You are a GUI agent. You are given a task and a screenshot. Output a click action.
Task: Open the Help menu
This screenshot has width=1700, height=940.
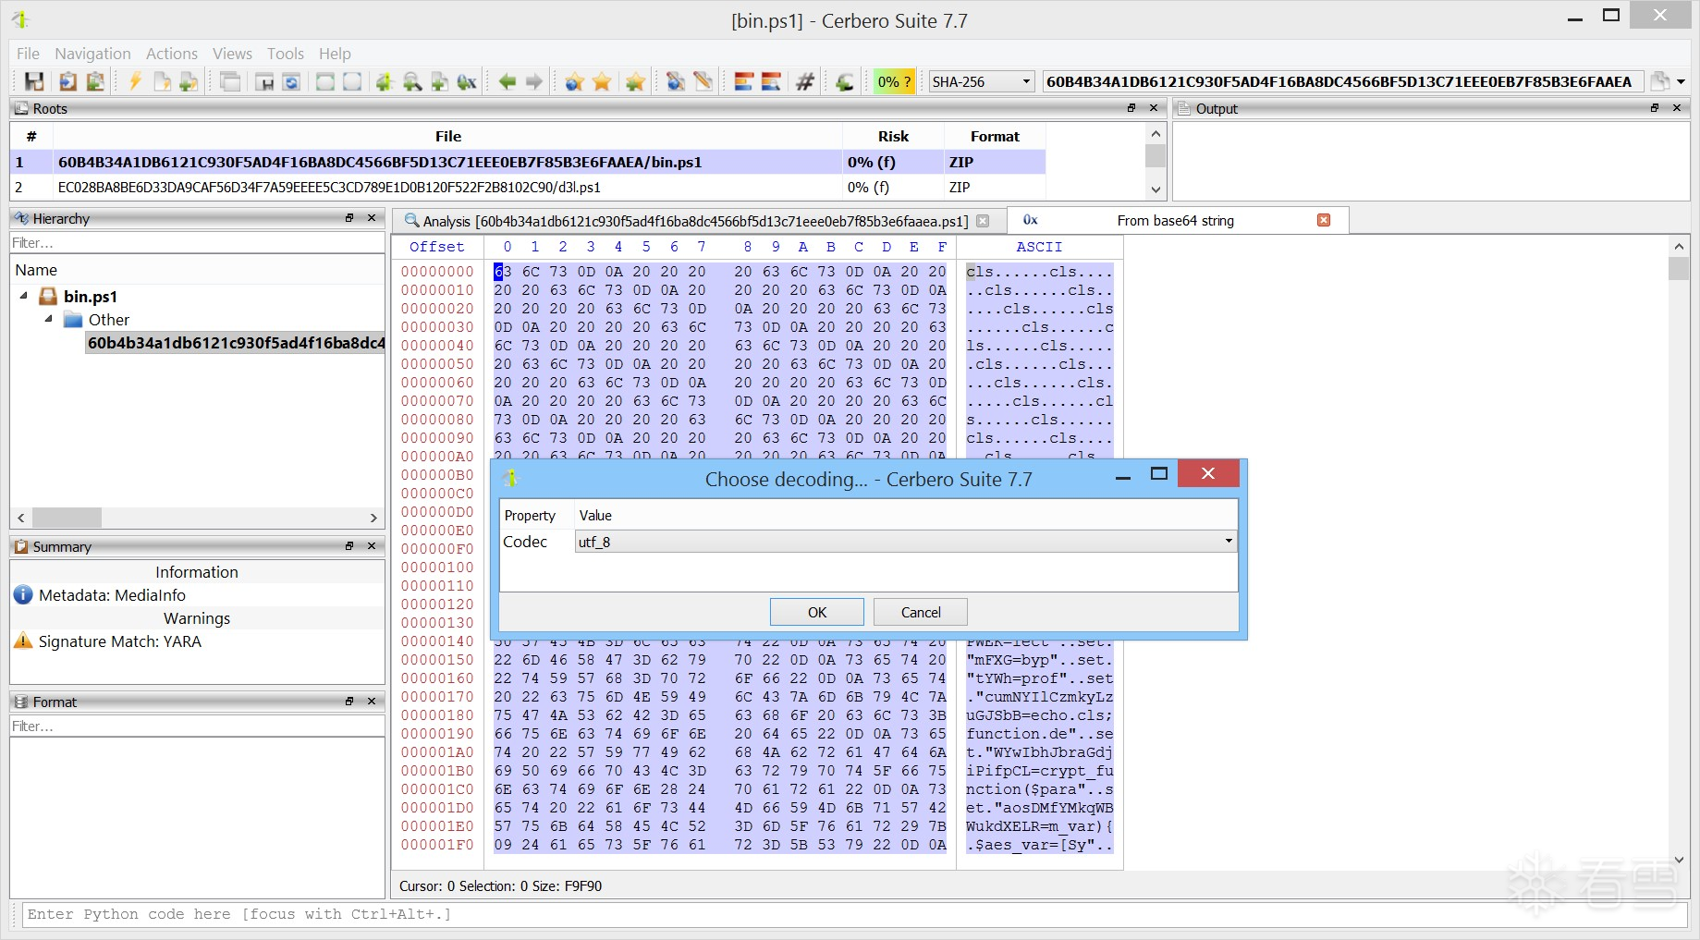click(335, 54)
